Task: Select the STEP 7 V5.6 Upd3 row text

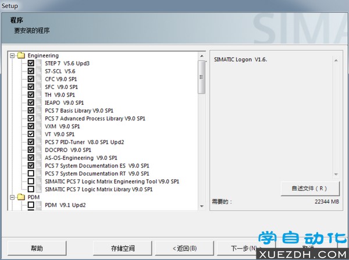Action: pyautogui.click(x=67, y=63)
